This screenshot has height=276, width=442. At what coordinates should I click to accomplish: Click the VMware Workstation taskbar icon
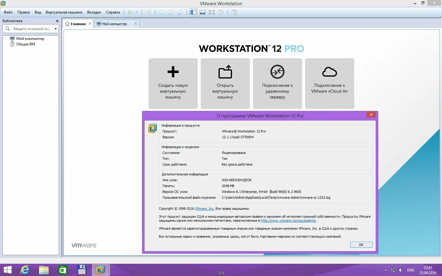point(100,270)
